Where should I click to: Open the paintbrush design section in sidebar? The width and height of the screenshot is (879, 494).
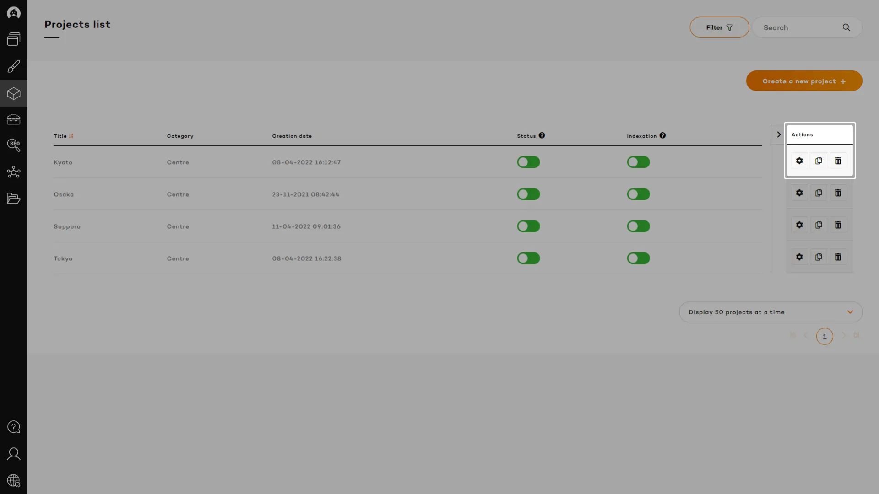click(x=14, y=67)
